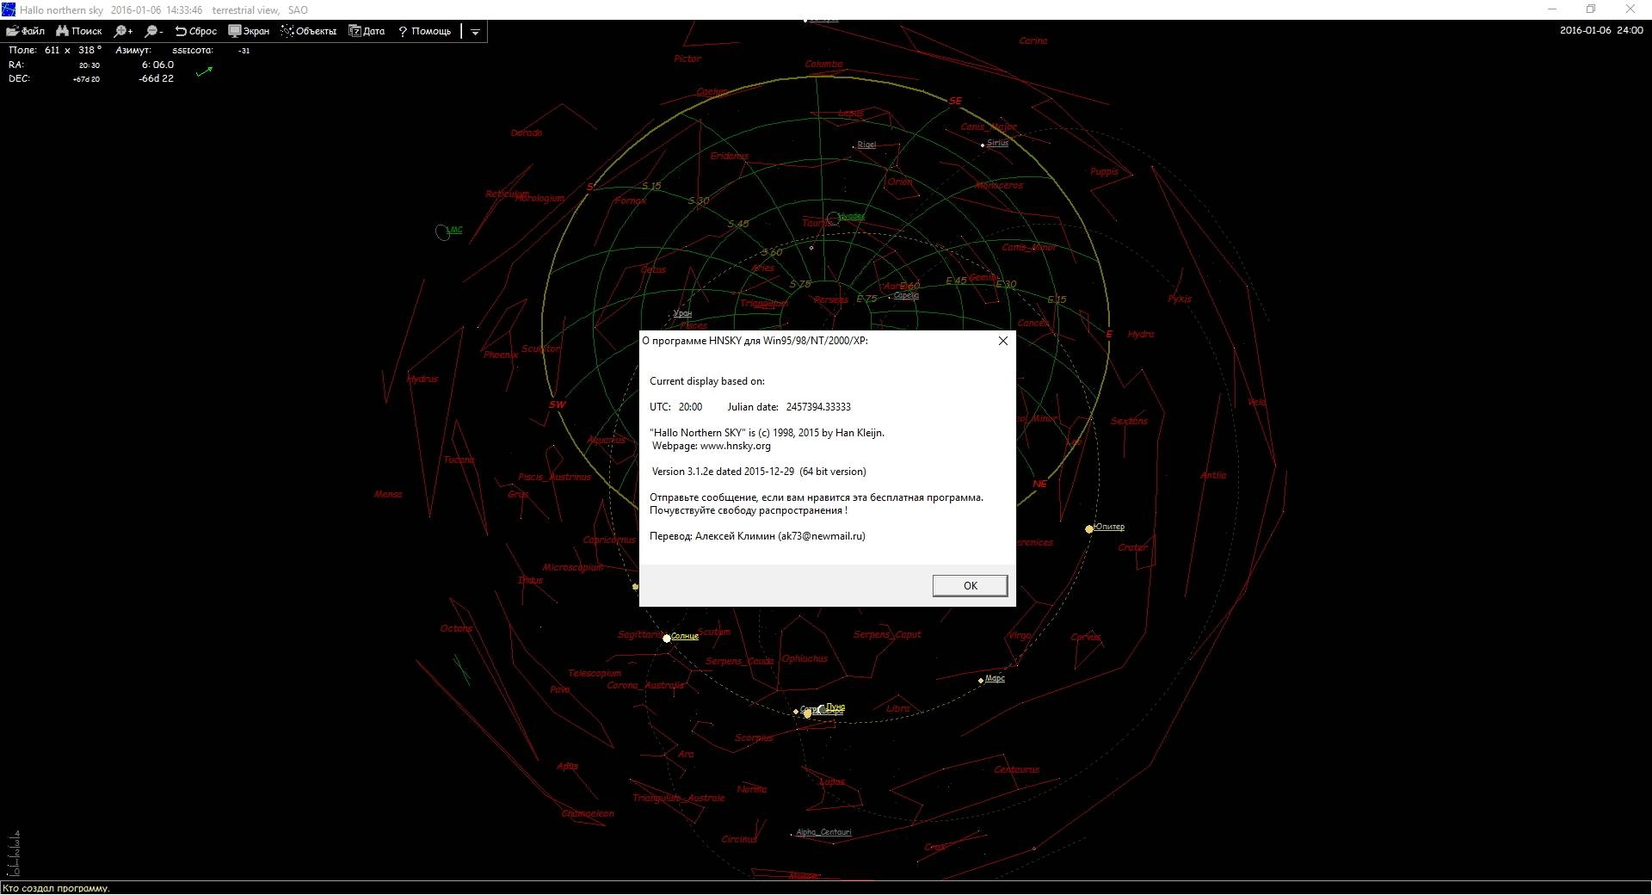Click the Солнце sun marker
Image resolution: width=1652 pixels, height=895 pixels.
coord(667,639)
